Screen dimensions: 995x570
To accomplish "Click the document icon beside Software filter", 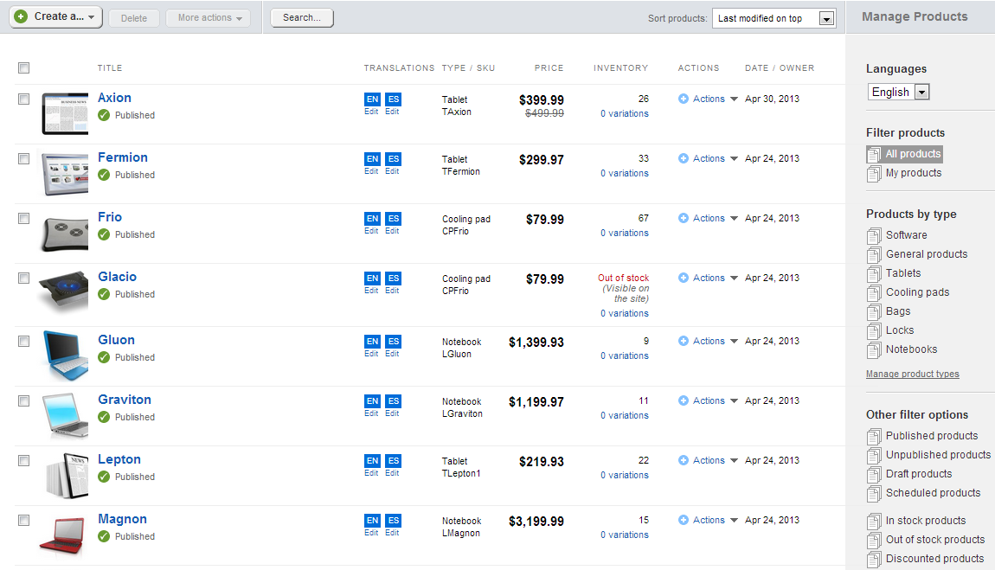I will [874, 235].
